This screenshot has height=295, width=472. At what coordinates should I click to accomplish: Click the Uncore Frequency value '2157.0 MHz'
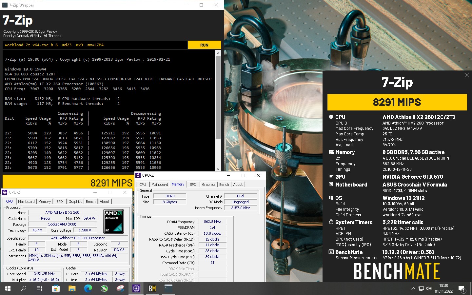(x=241, y=208)
